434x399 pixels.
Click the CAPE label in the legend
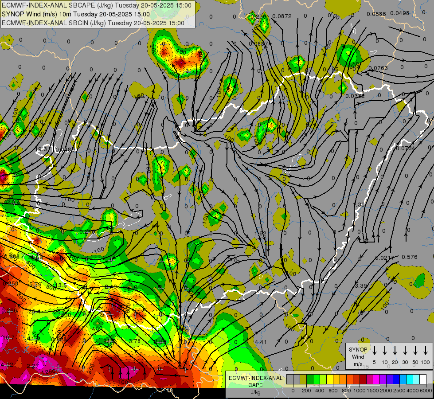pyautogui.click(x=255, y=385)
